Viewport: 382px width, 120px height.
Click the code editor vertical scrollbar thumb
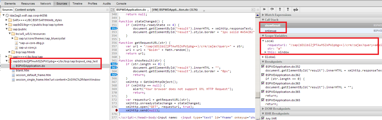pyautogui.click(x=257, y=95)
